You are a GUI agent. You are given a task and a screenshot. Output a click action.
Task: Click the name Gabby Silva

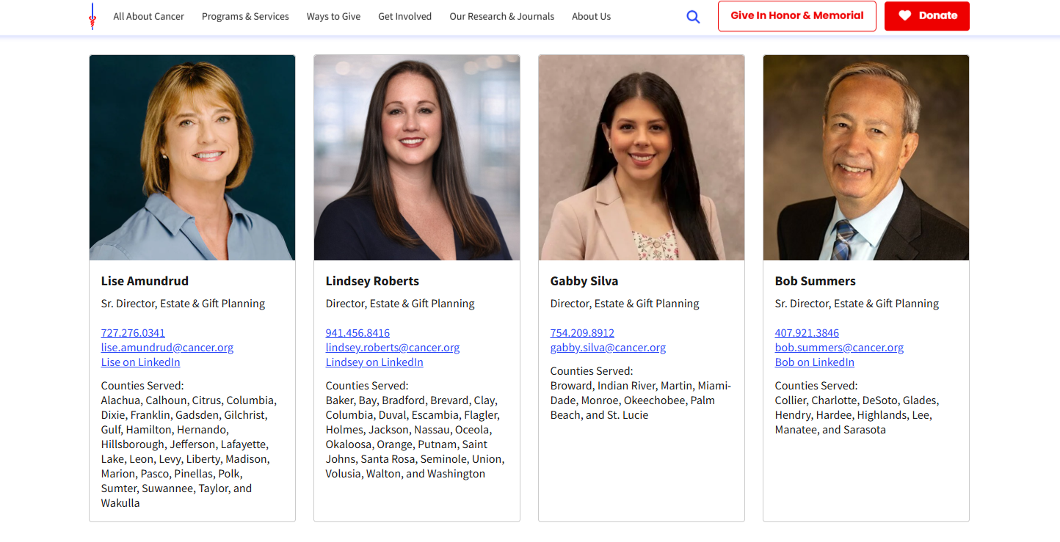tap(584, 281)
